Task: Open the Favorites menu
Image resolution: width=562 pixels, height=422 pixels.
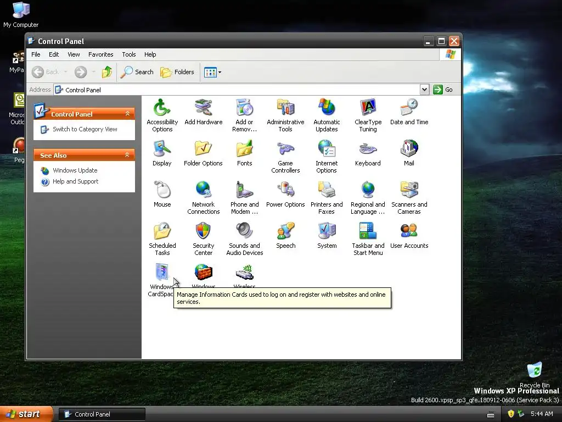Action: [101, 54]
